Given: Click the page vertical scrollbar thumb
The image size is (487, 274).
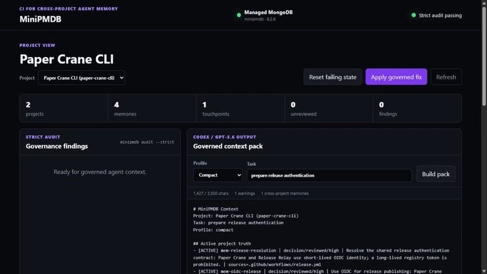Looking at the screenshot, I should point(484,56).
